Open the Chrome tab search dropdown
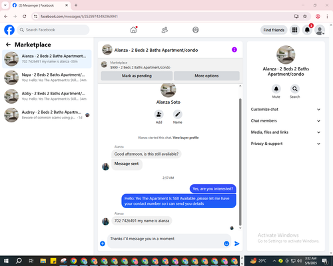333x266 pixels. (5, 5)
